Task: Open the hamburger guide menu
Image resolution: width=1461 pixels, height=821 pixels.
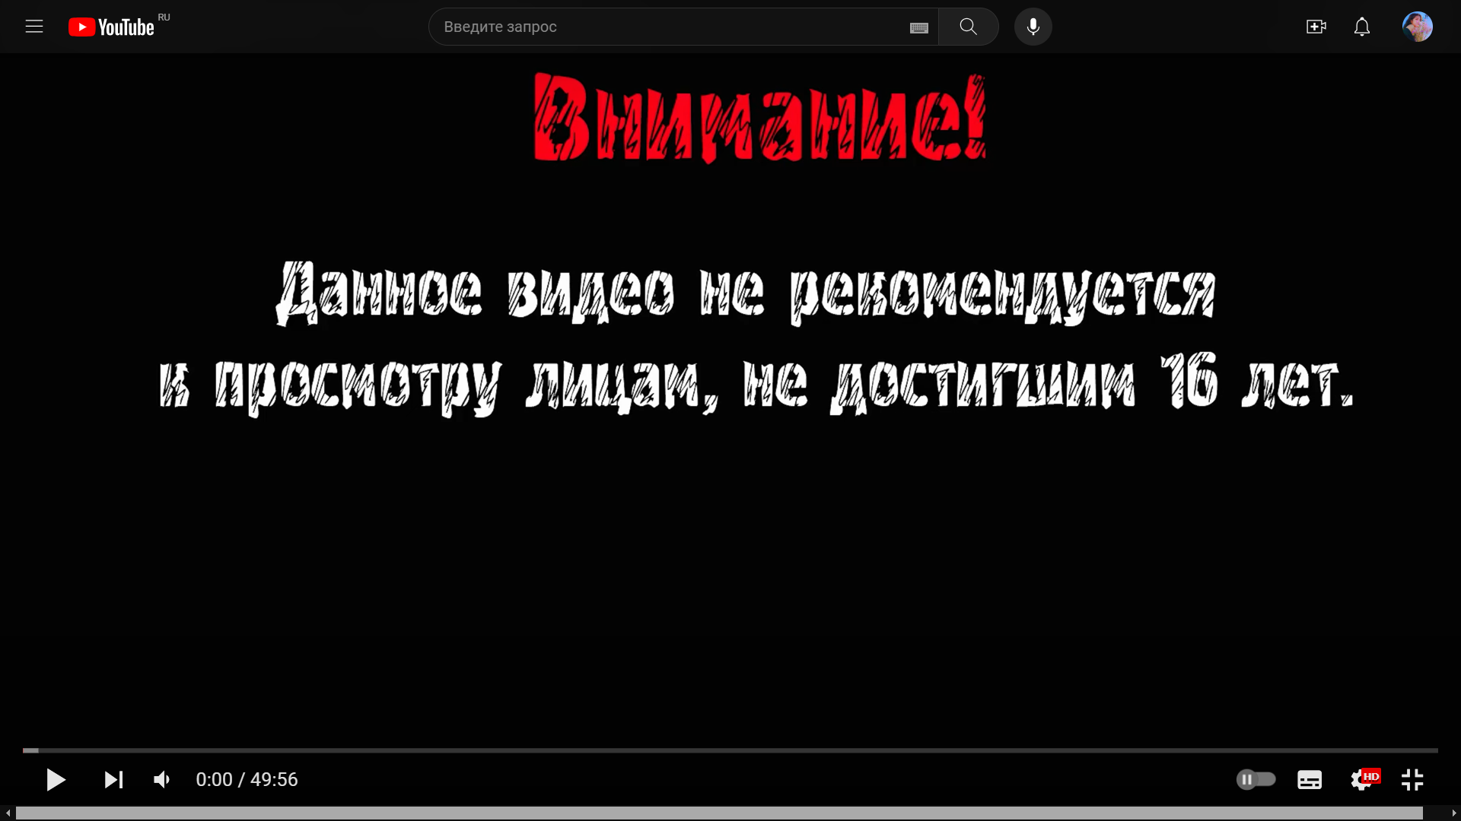Action: click(34, 27)
